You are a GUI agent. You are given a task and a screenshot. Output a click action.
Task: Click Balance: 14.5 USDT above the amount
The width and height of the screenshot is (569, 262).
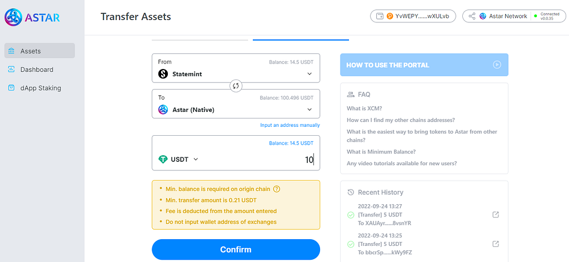291,143
